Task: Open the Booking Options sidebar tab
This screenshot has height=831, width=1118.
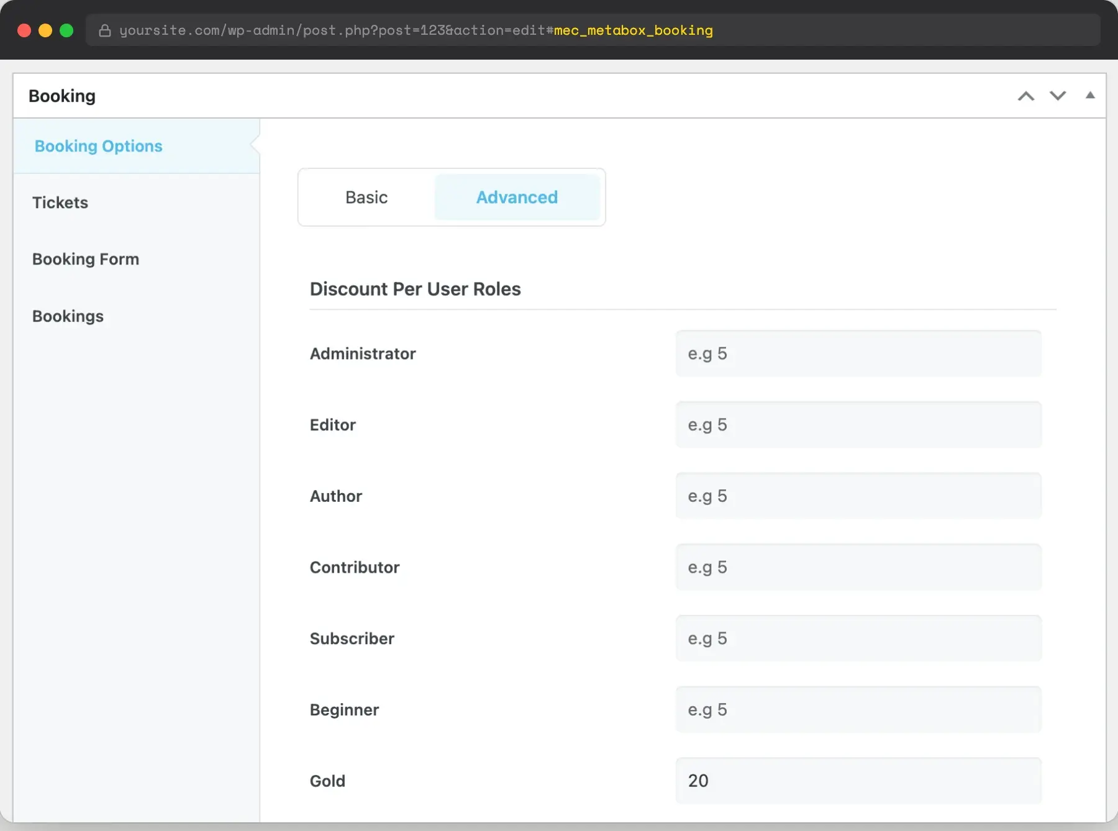Action: tap(137, 146)
